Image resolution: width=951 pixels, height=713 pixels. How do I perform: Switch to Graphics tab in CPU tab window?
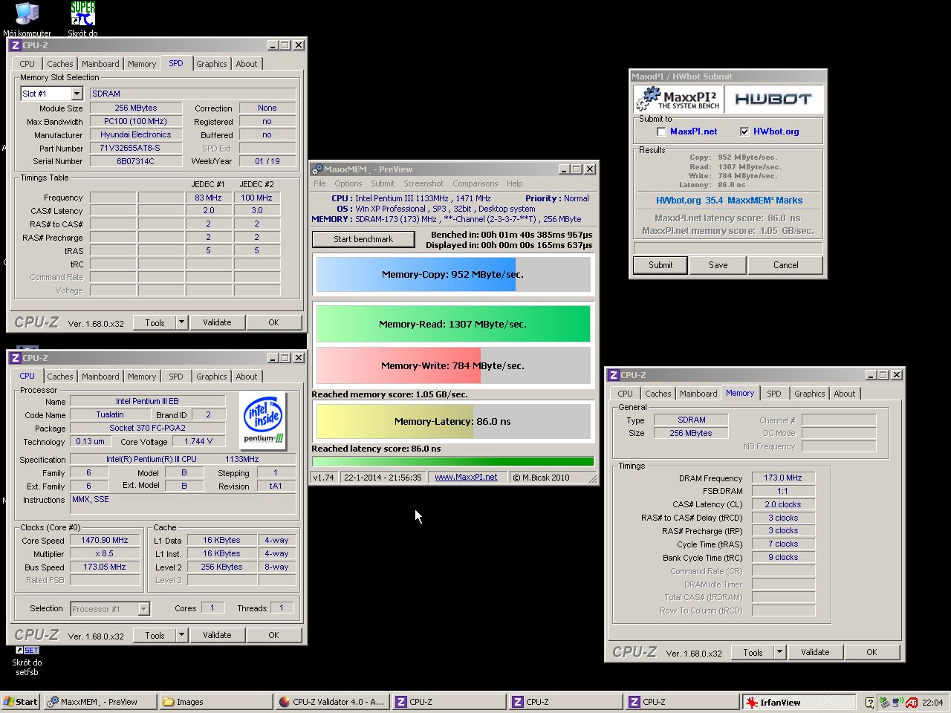click(212, 377)
